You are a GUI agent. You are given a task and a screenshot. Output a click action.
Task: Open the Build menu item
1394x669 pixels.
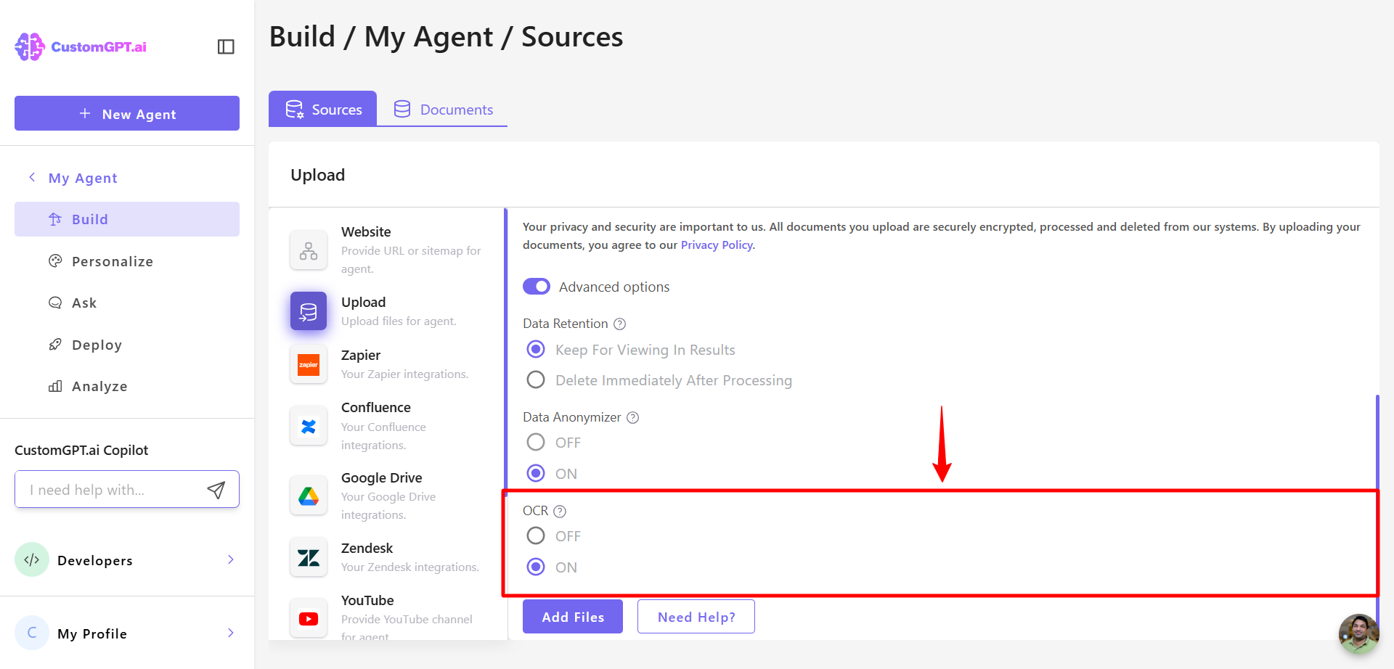tap(127, 219)
